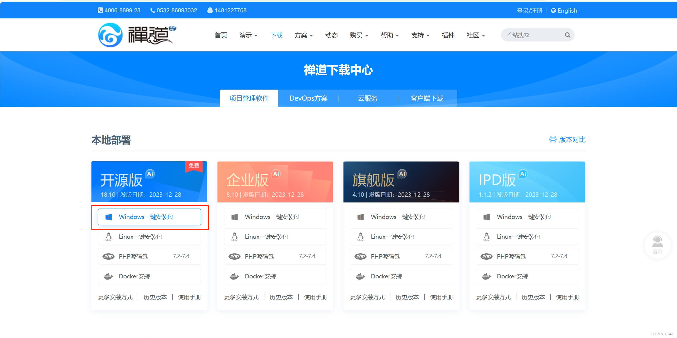Click the Docker whale icon in the 企业版 card
The image size is (677, 338).
tap(235, 276)
